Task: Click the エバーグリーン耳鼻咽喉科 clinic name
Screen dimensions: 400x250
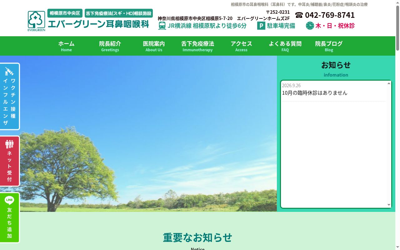Action: click(98, 24)
